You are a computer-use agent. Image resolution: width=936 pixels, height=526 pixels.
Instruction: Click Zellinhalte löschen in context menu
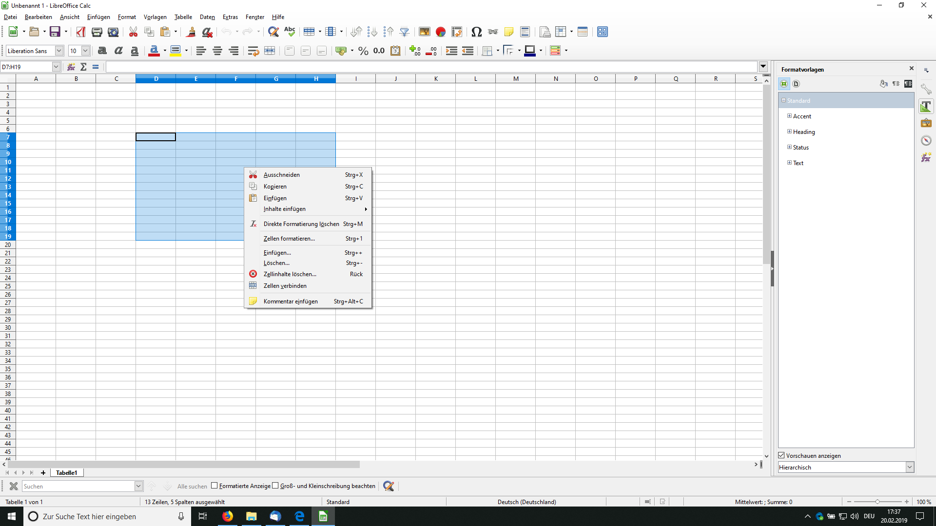289,274
